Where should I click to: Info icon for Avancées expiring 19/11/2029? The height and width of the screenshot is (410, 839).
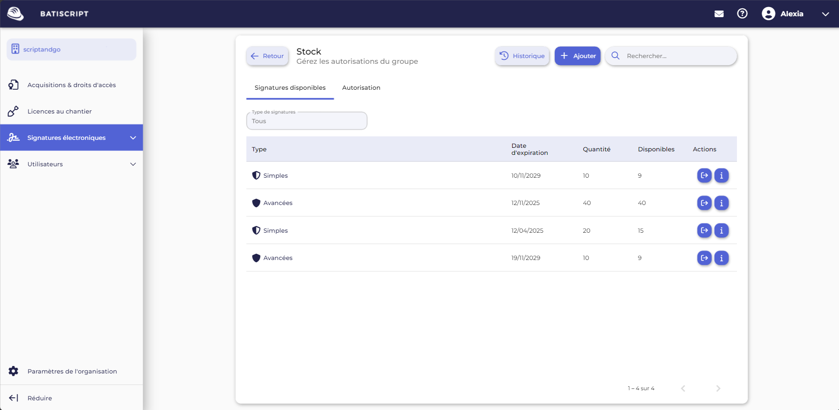point(722,258)
